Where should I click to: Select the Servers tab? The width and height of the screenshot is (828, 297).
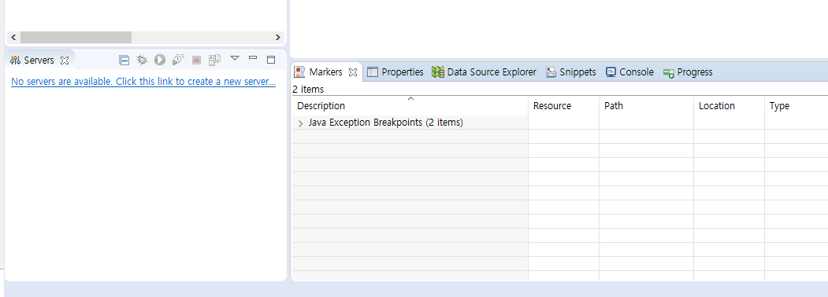[39, 60]
